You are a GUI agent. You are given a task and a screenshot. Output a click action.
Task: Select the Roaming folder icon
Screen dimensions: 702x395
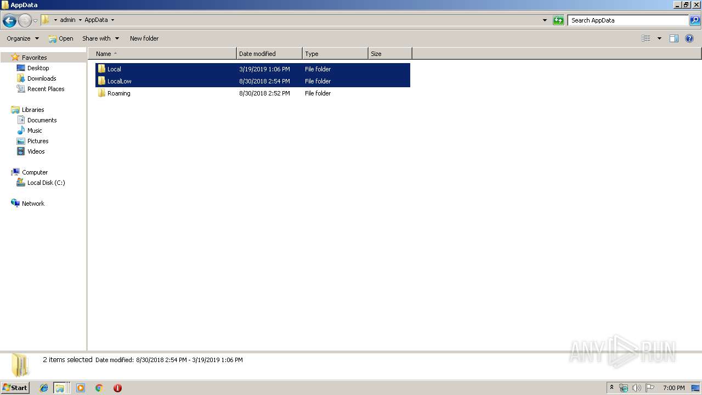click(101, 93)
